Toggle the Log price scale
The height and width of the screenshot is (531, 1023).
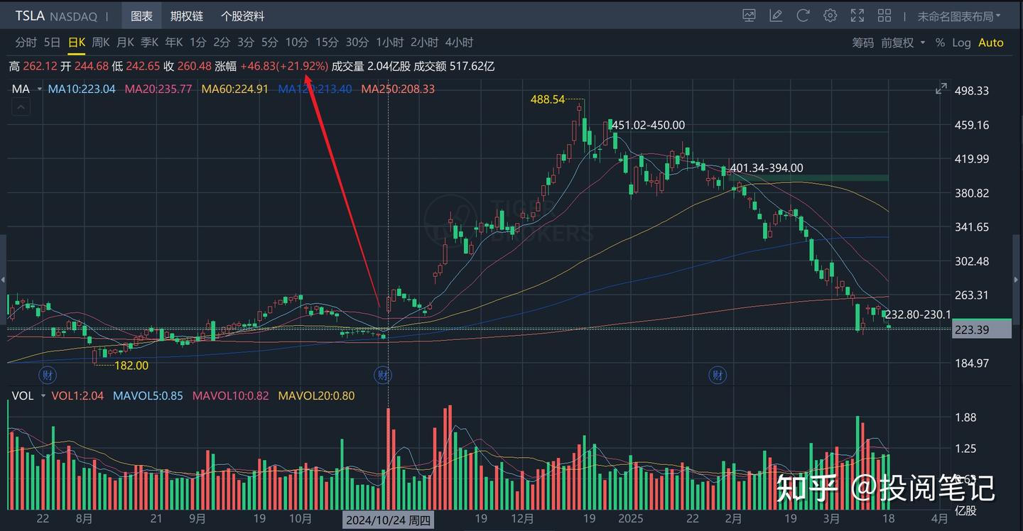click(x=961, y=43)
